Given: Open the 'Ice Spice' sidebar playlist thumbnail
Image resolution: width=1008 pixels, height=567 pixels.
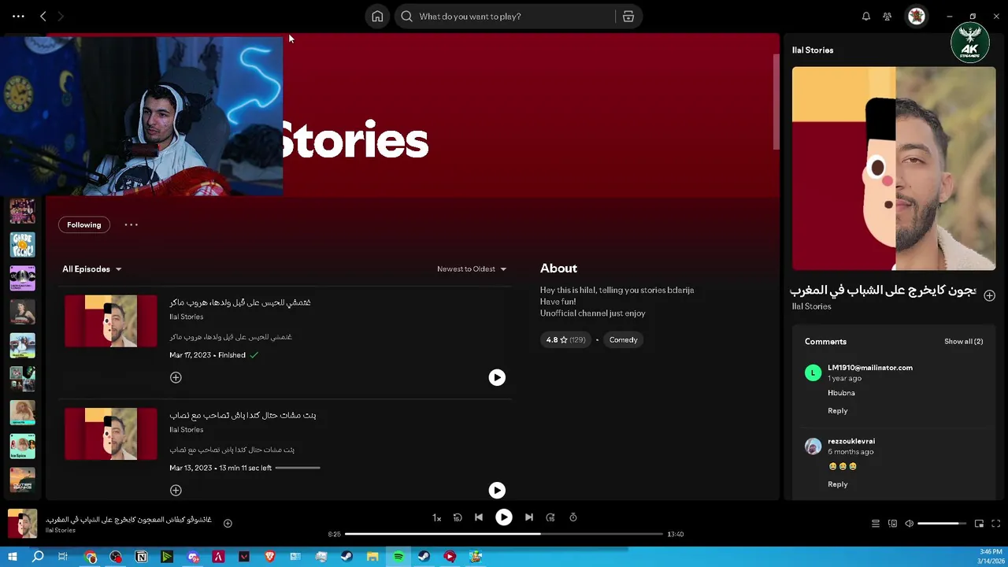Looking at the screenshot, I should point(22,447).
